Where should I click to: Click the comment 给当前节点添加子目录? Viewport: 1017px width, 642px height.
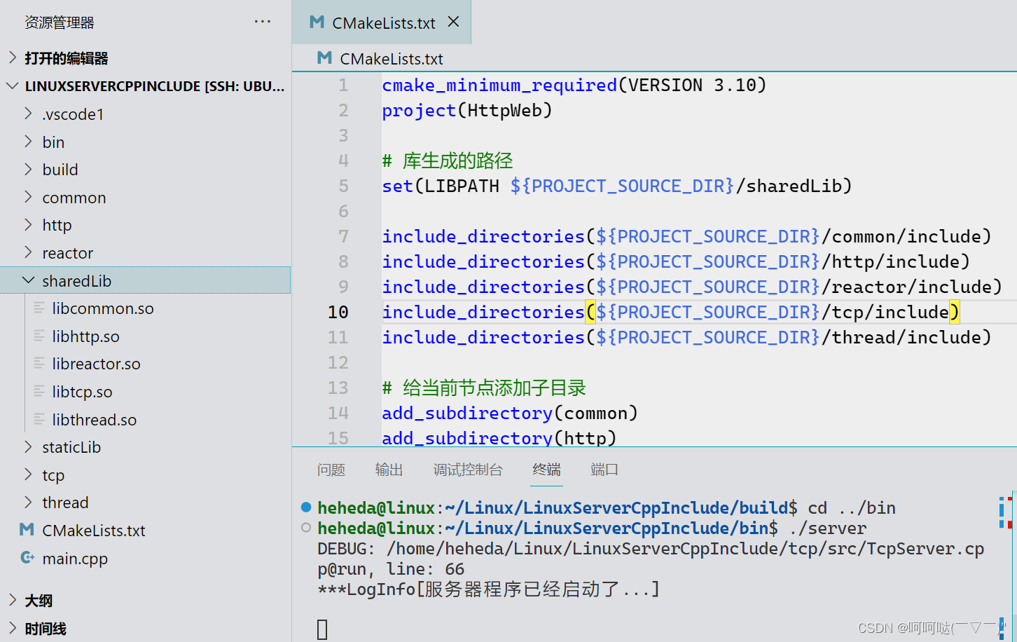point(494,388)
